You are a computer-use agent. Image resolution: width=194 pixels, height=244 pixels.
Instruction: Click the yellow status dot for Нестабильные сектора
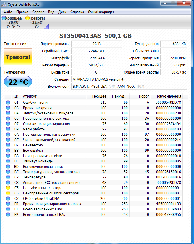(x=8, y=188)
